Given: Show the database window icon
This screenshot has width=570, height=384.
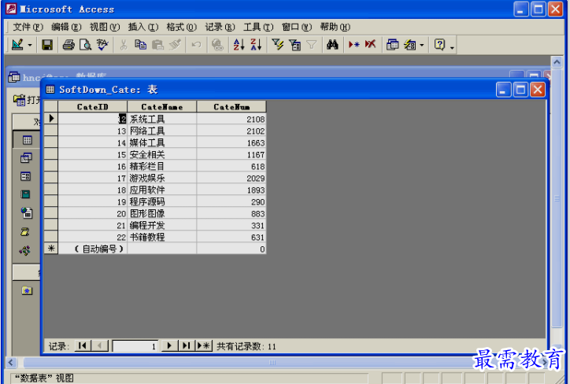Looking at the screenshot, I should tap(392, 45).
